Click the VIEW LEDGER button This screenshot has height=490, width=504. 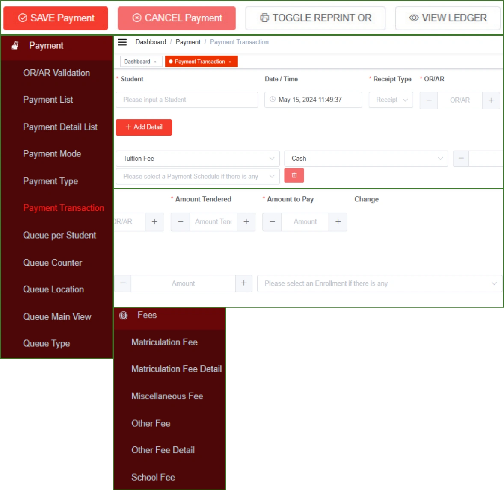pyautogui.click(x=448, y=18)
